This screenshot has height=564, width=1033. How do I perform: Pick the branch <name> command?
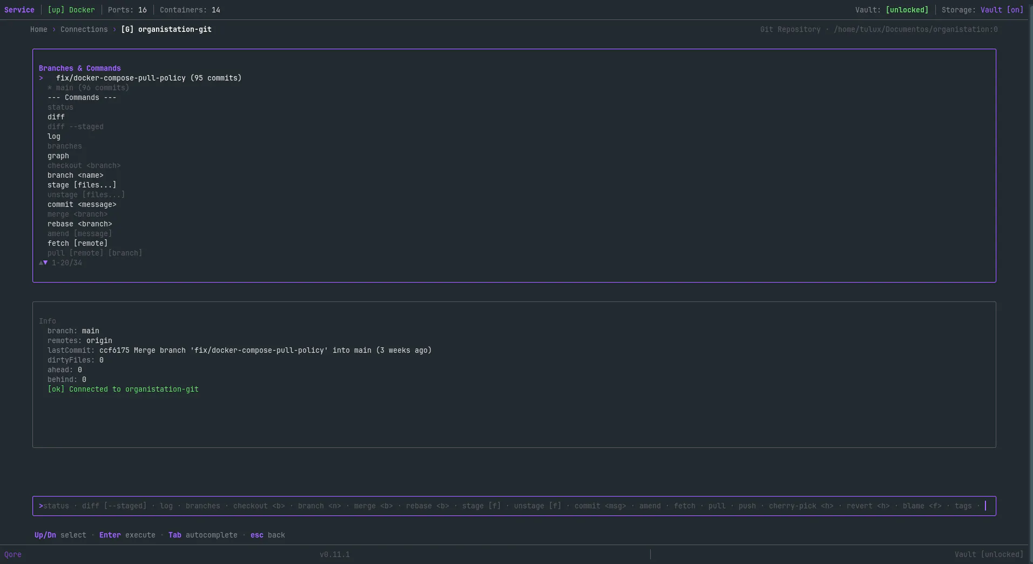(x=75, y=175)
